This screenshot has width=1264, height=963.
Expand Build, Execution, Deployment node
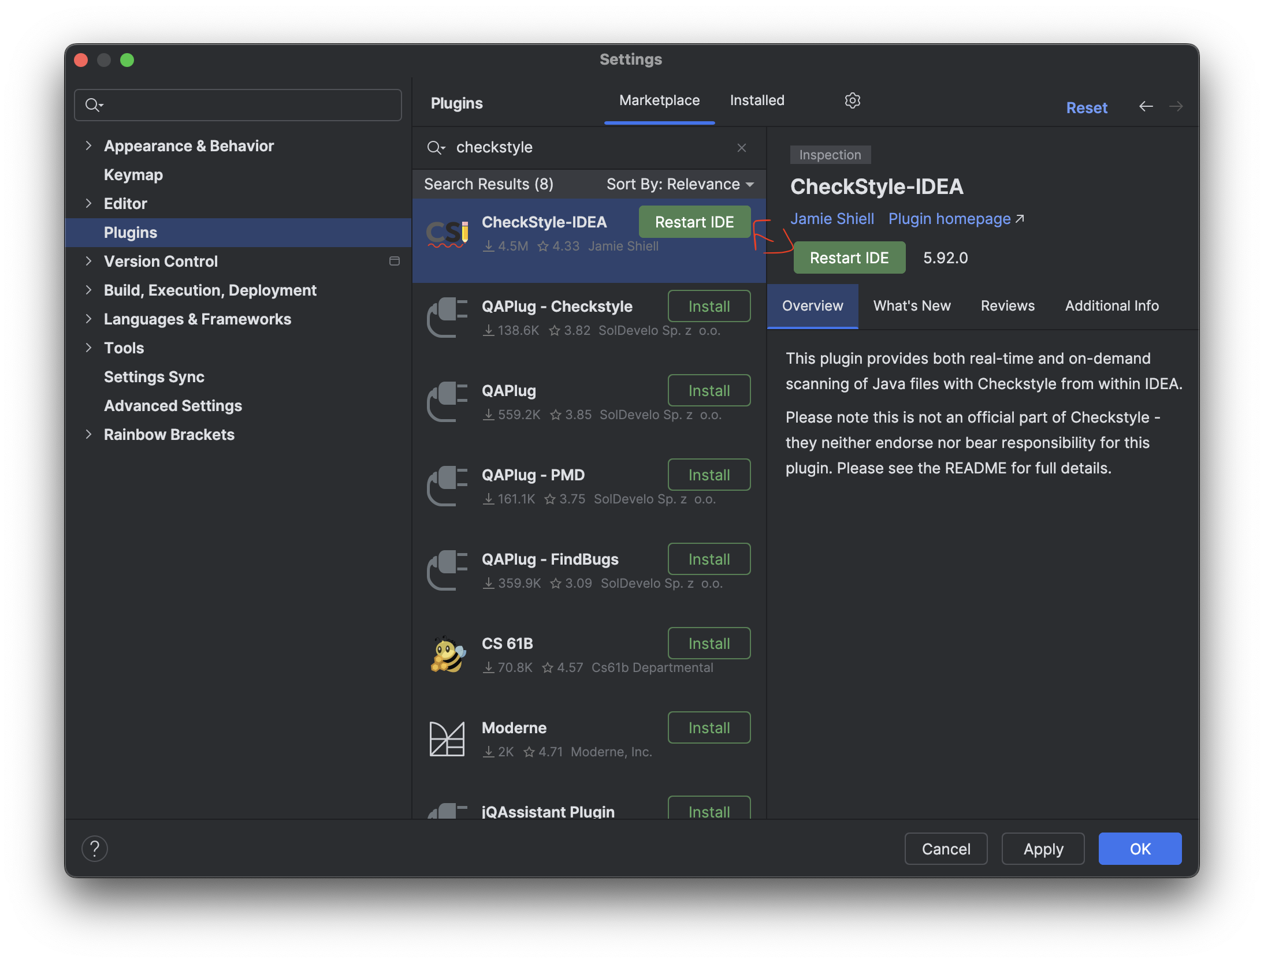[x=88, y=290]
